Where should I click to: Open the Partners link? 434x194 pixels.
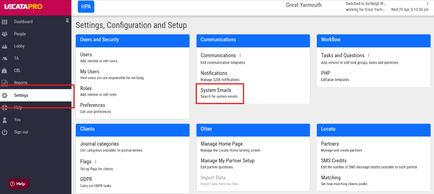tap(330, 144)
